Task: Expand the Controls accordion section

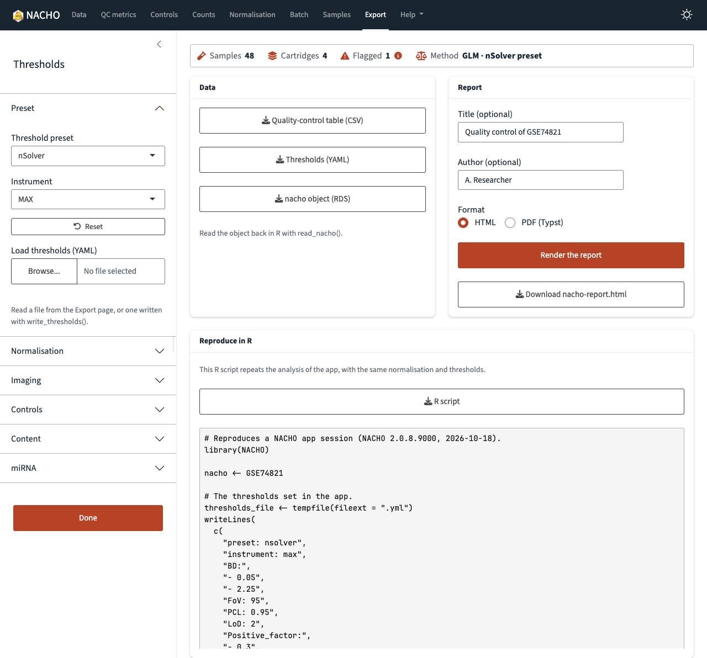Action: [88, 410]
